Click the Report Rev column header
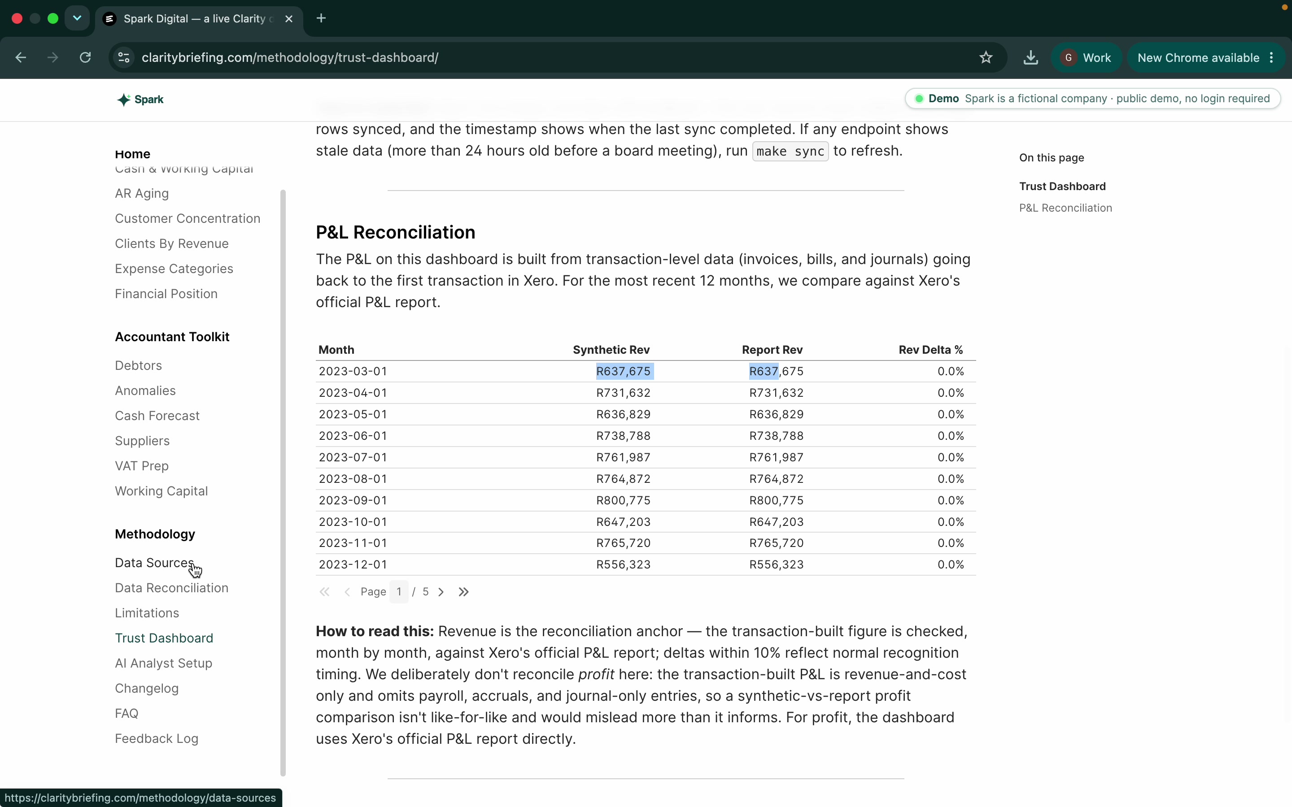 coord(772,350)
